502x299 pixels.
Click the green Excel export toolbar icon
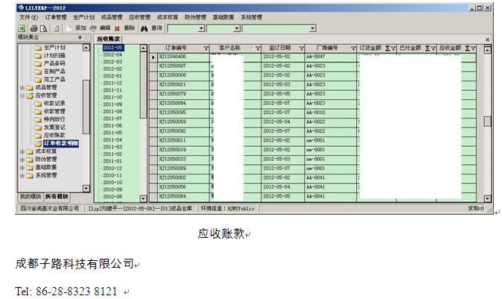[x=22, y=28]
